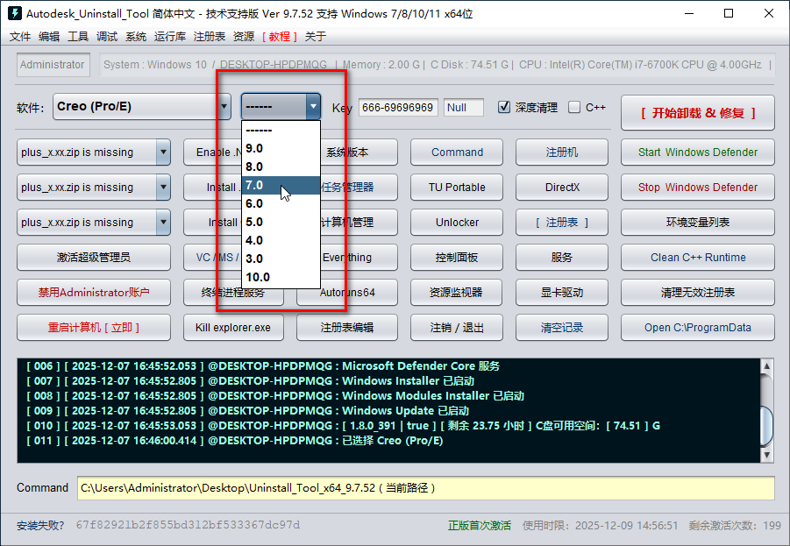The image size is (790, 546).
Task: Uncheck the 深度清理 checkbox
Action: [x=504, y=107]
